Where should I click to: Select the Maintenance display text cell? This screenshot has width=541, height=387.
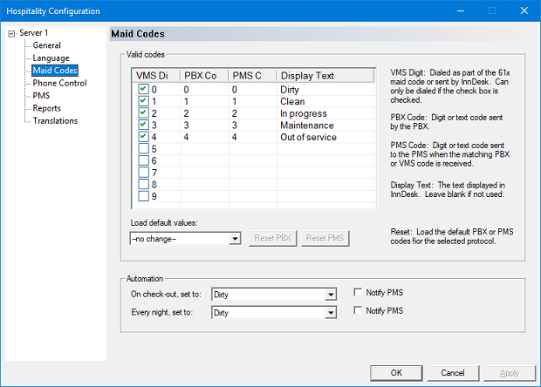[x=305, y=126]
